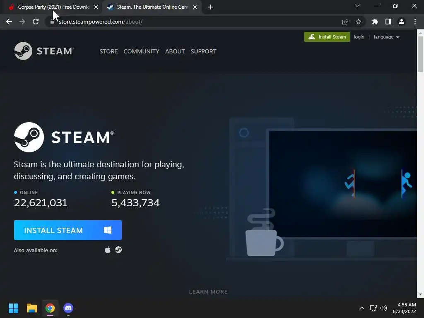Share this page via the share icon
The height and width of the screenshot is (318, 424).
tap(345, 22)
